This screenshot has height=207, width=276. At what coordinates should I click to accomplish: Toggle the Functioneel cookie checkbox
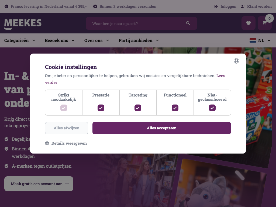[x=175, y=108]
